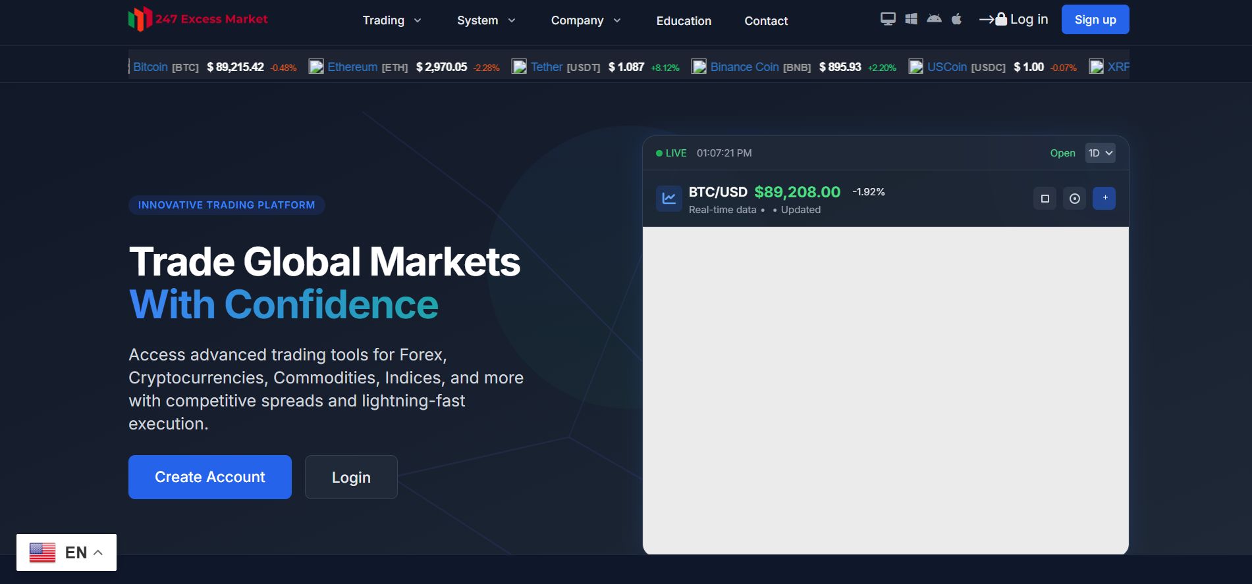Image resolution: width=1252 pixels, height=584 pixels.
Task: Expand the System menu
Action: point(485,20)
